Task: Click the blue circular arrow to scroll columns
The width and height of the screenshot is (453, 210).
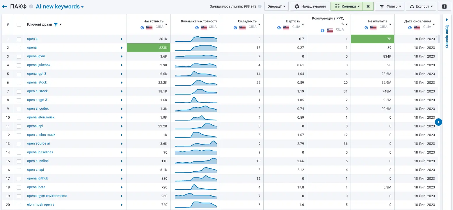Action: 439,122
